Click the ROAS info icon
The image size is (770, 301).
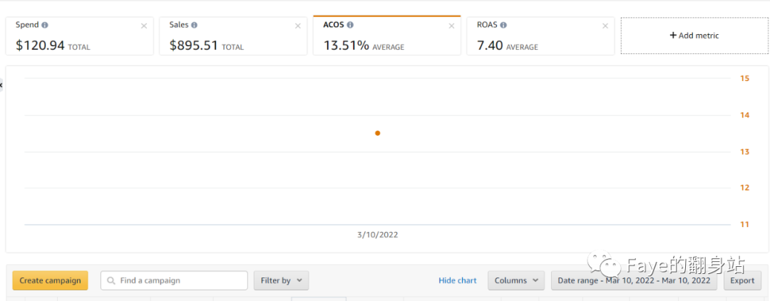pos(503,25)
